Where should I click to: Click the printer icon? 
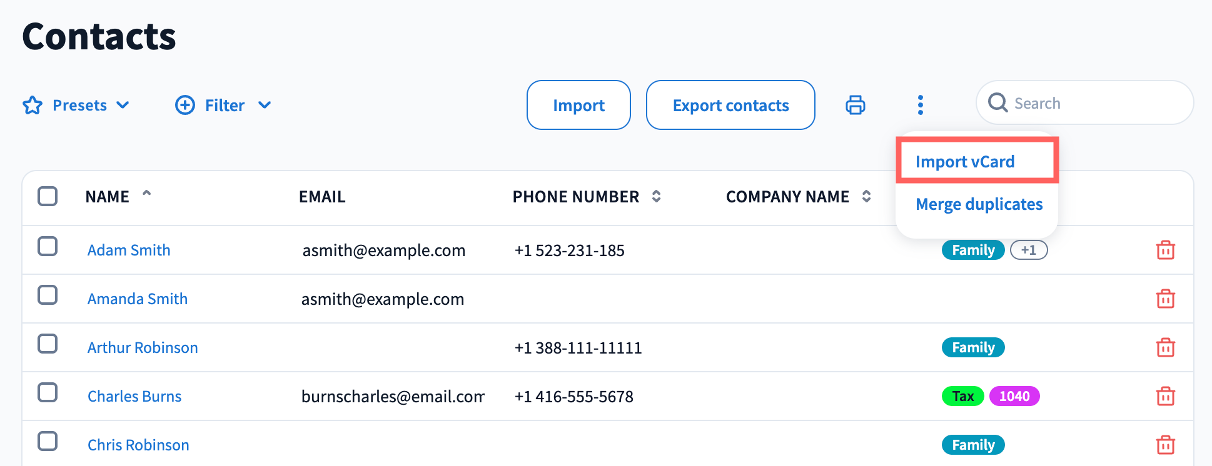point(855,105)
